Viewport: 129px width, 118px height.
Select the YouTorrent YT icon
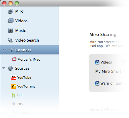click(14, 86)
